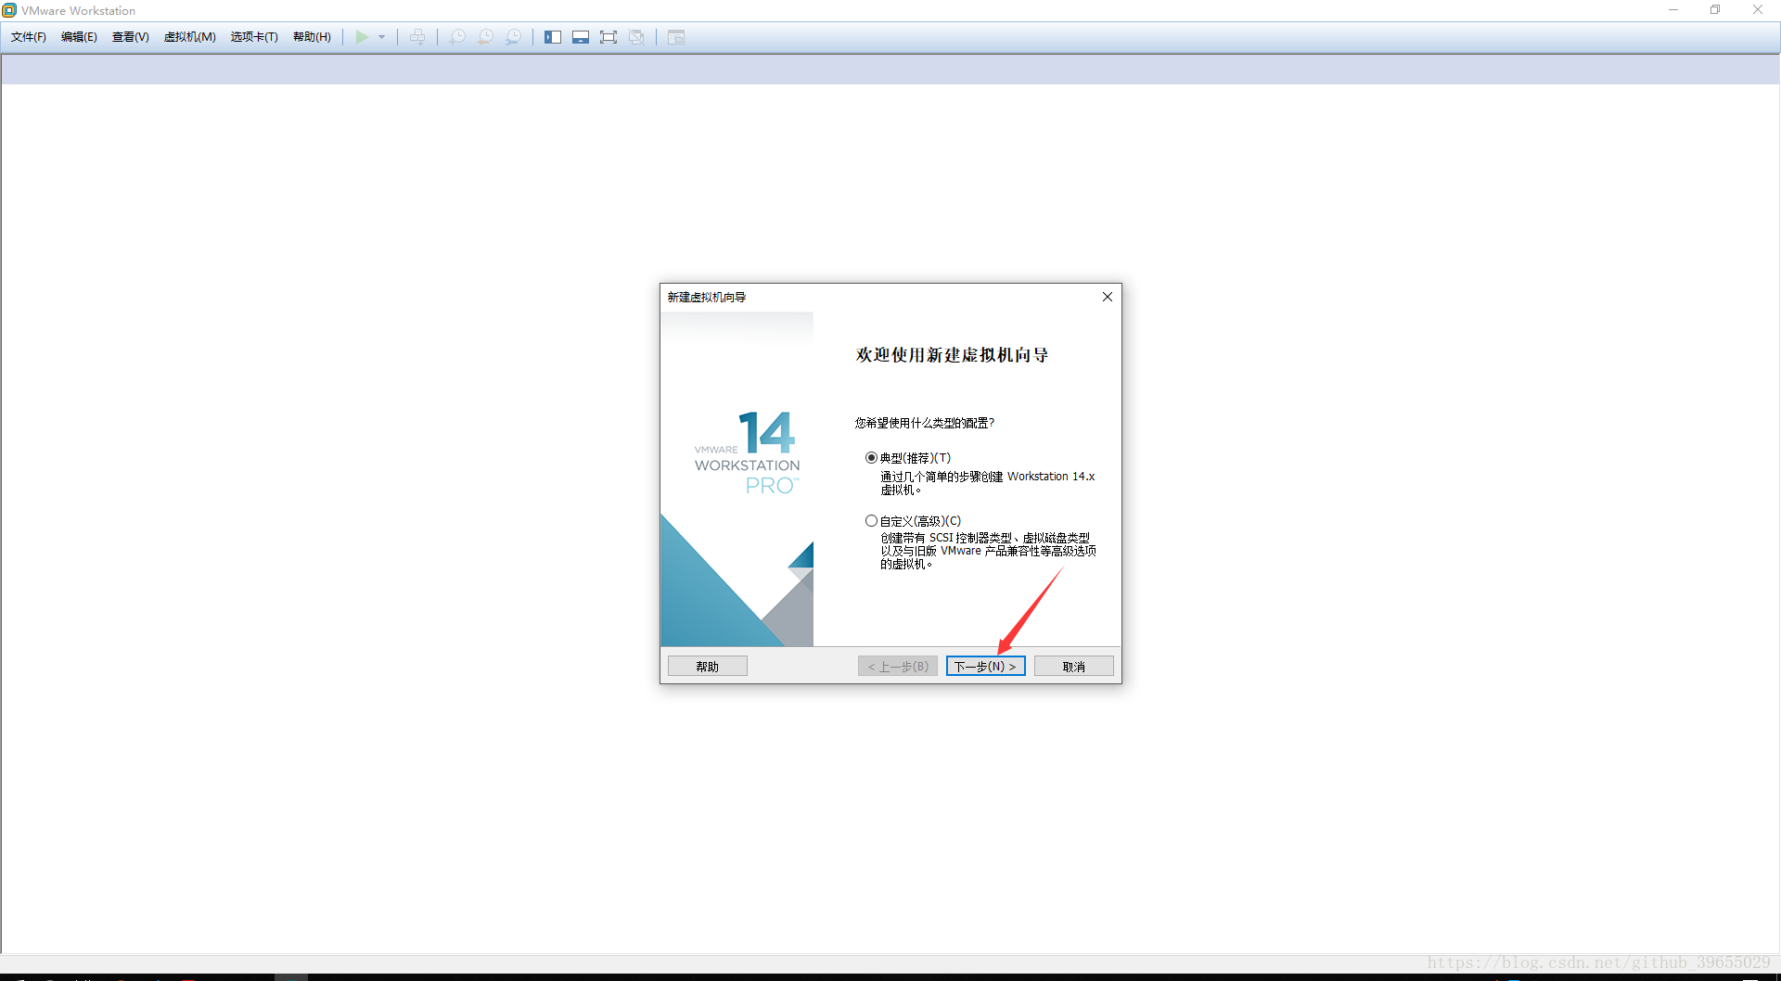
Task: Click the 新建虚拟机向导 dialog title
Action: [707, 298]
